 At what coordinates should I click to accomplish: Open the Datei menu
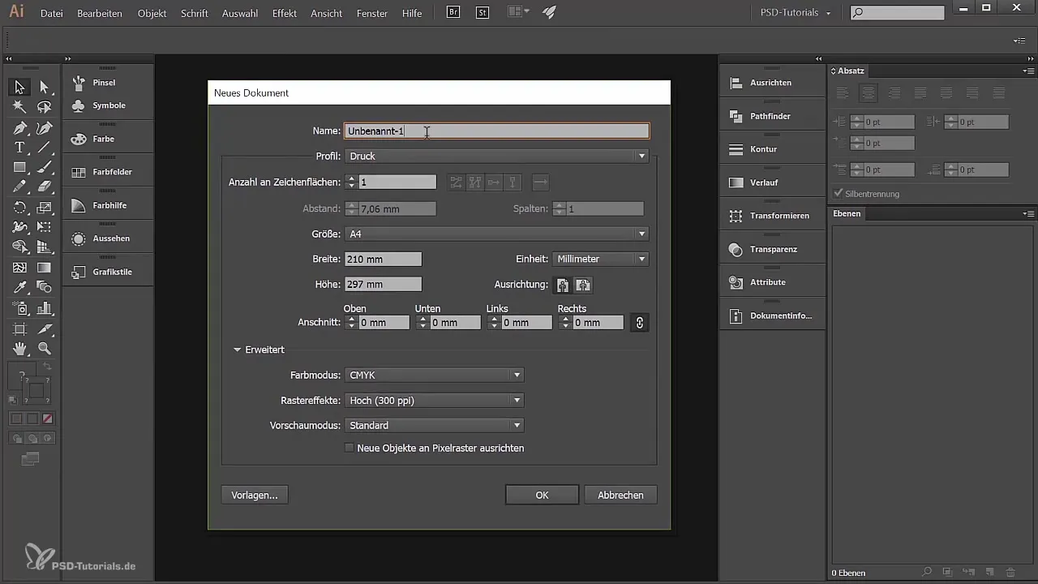pyautogui.click(x=51, y=14)
